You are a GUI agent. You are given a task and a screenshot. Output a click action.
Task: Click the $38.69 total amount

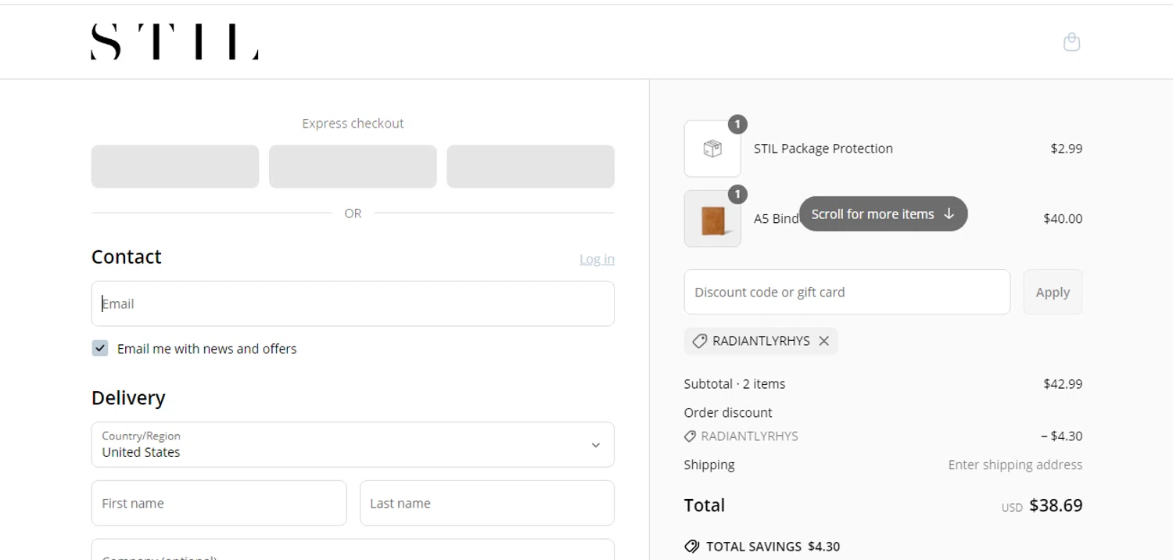[1056, 505]
